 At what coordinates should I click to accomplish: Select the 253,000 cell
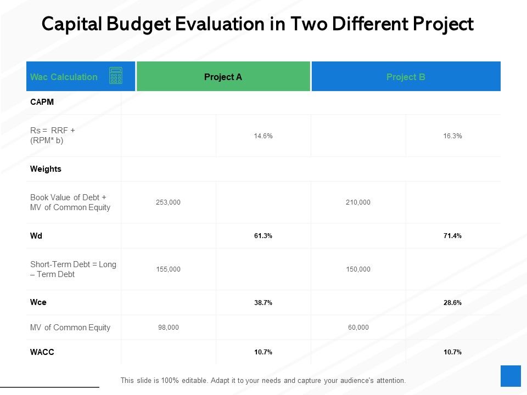coord(168,202)
